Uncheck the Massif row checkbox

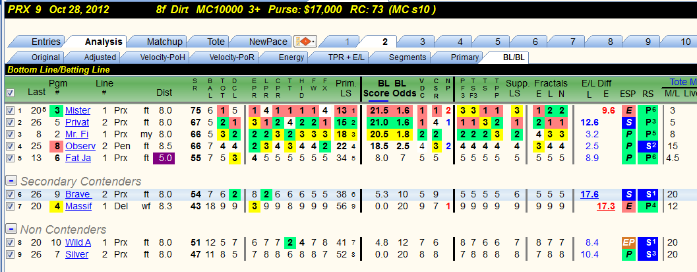(9, 206)
